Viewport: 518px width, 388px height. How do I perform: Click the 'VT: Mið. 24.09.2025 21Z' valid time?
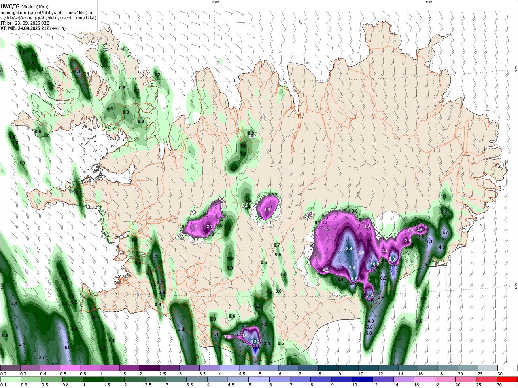pyautogui.click(x=25, y=28)
